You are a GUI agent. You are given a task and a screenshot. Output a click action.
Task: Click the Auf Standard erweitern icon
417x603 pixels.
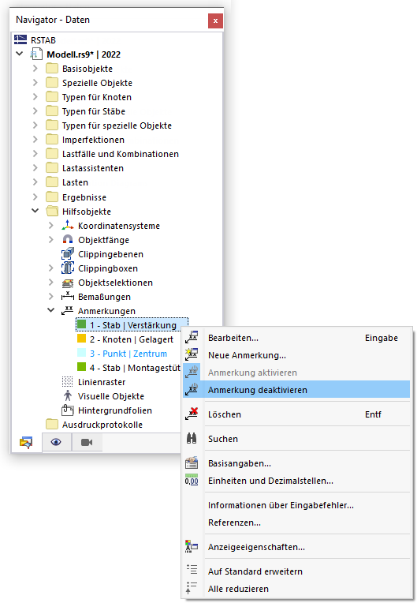[192, 569]
